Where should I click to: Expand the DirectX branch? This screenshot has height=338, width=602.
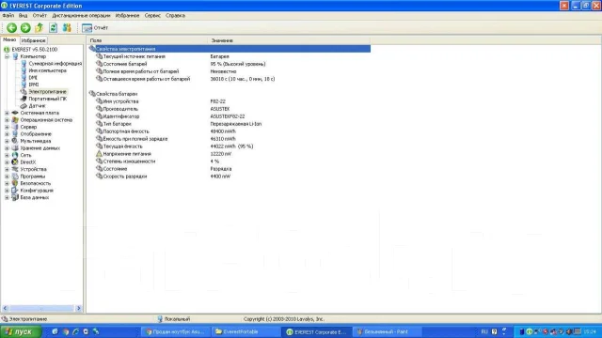point(7,162)
